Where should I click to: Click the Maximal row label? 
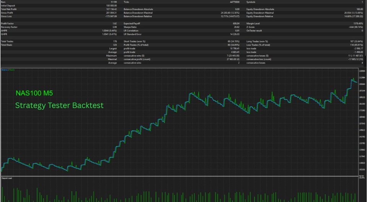(112, 59)
